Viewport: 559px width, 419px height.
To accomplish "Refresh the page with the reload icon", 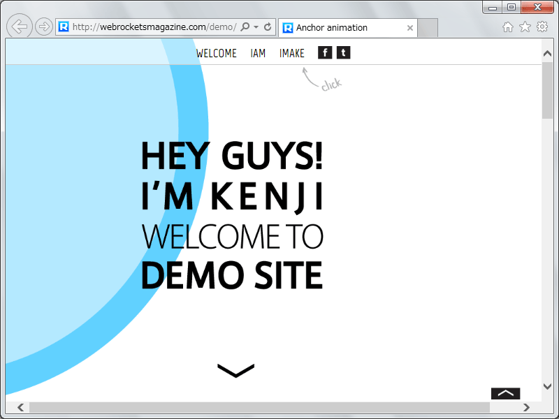I will pos(268,27).
